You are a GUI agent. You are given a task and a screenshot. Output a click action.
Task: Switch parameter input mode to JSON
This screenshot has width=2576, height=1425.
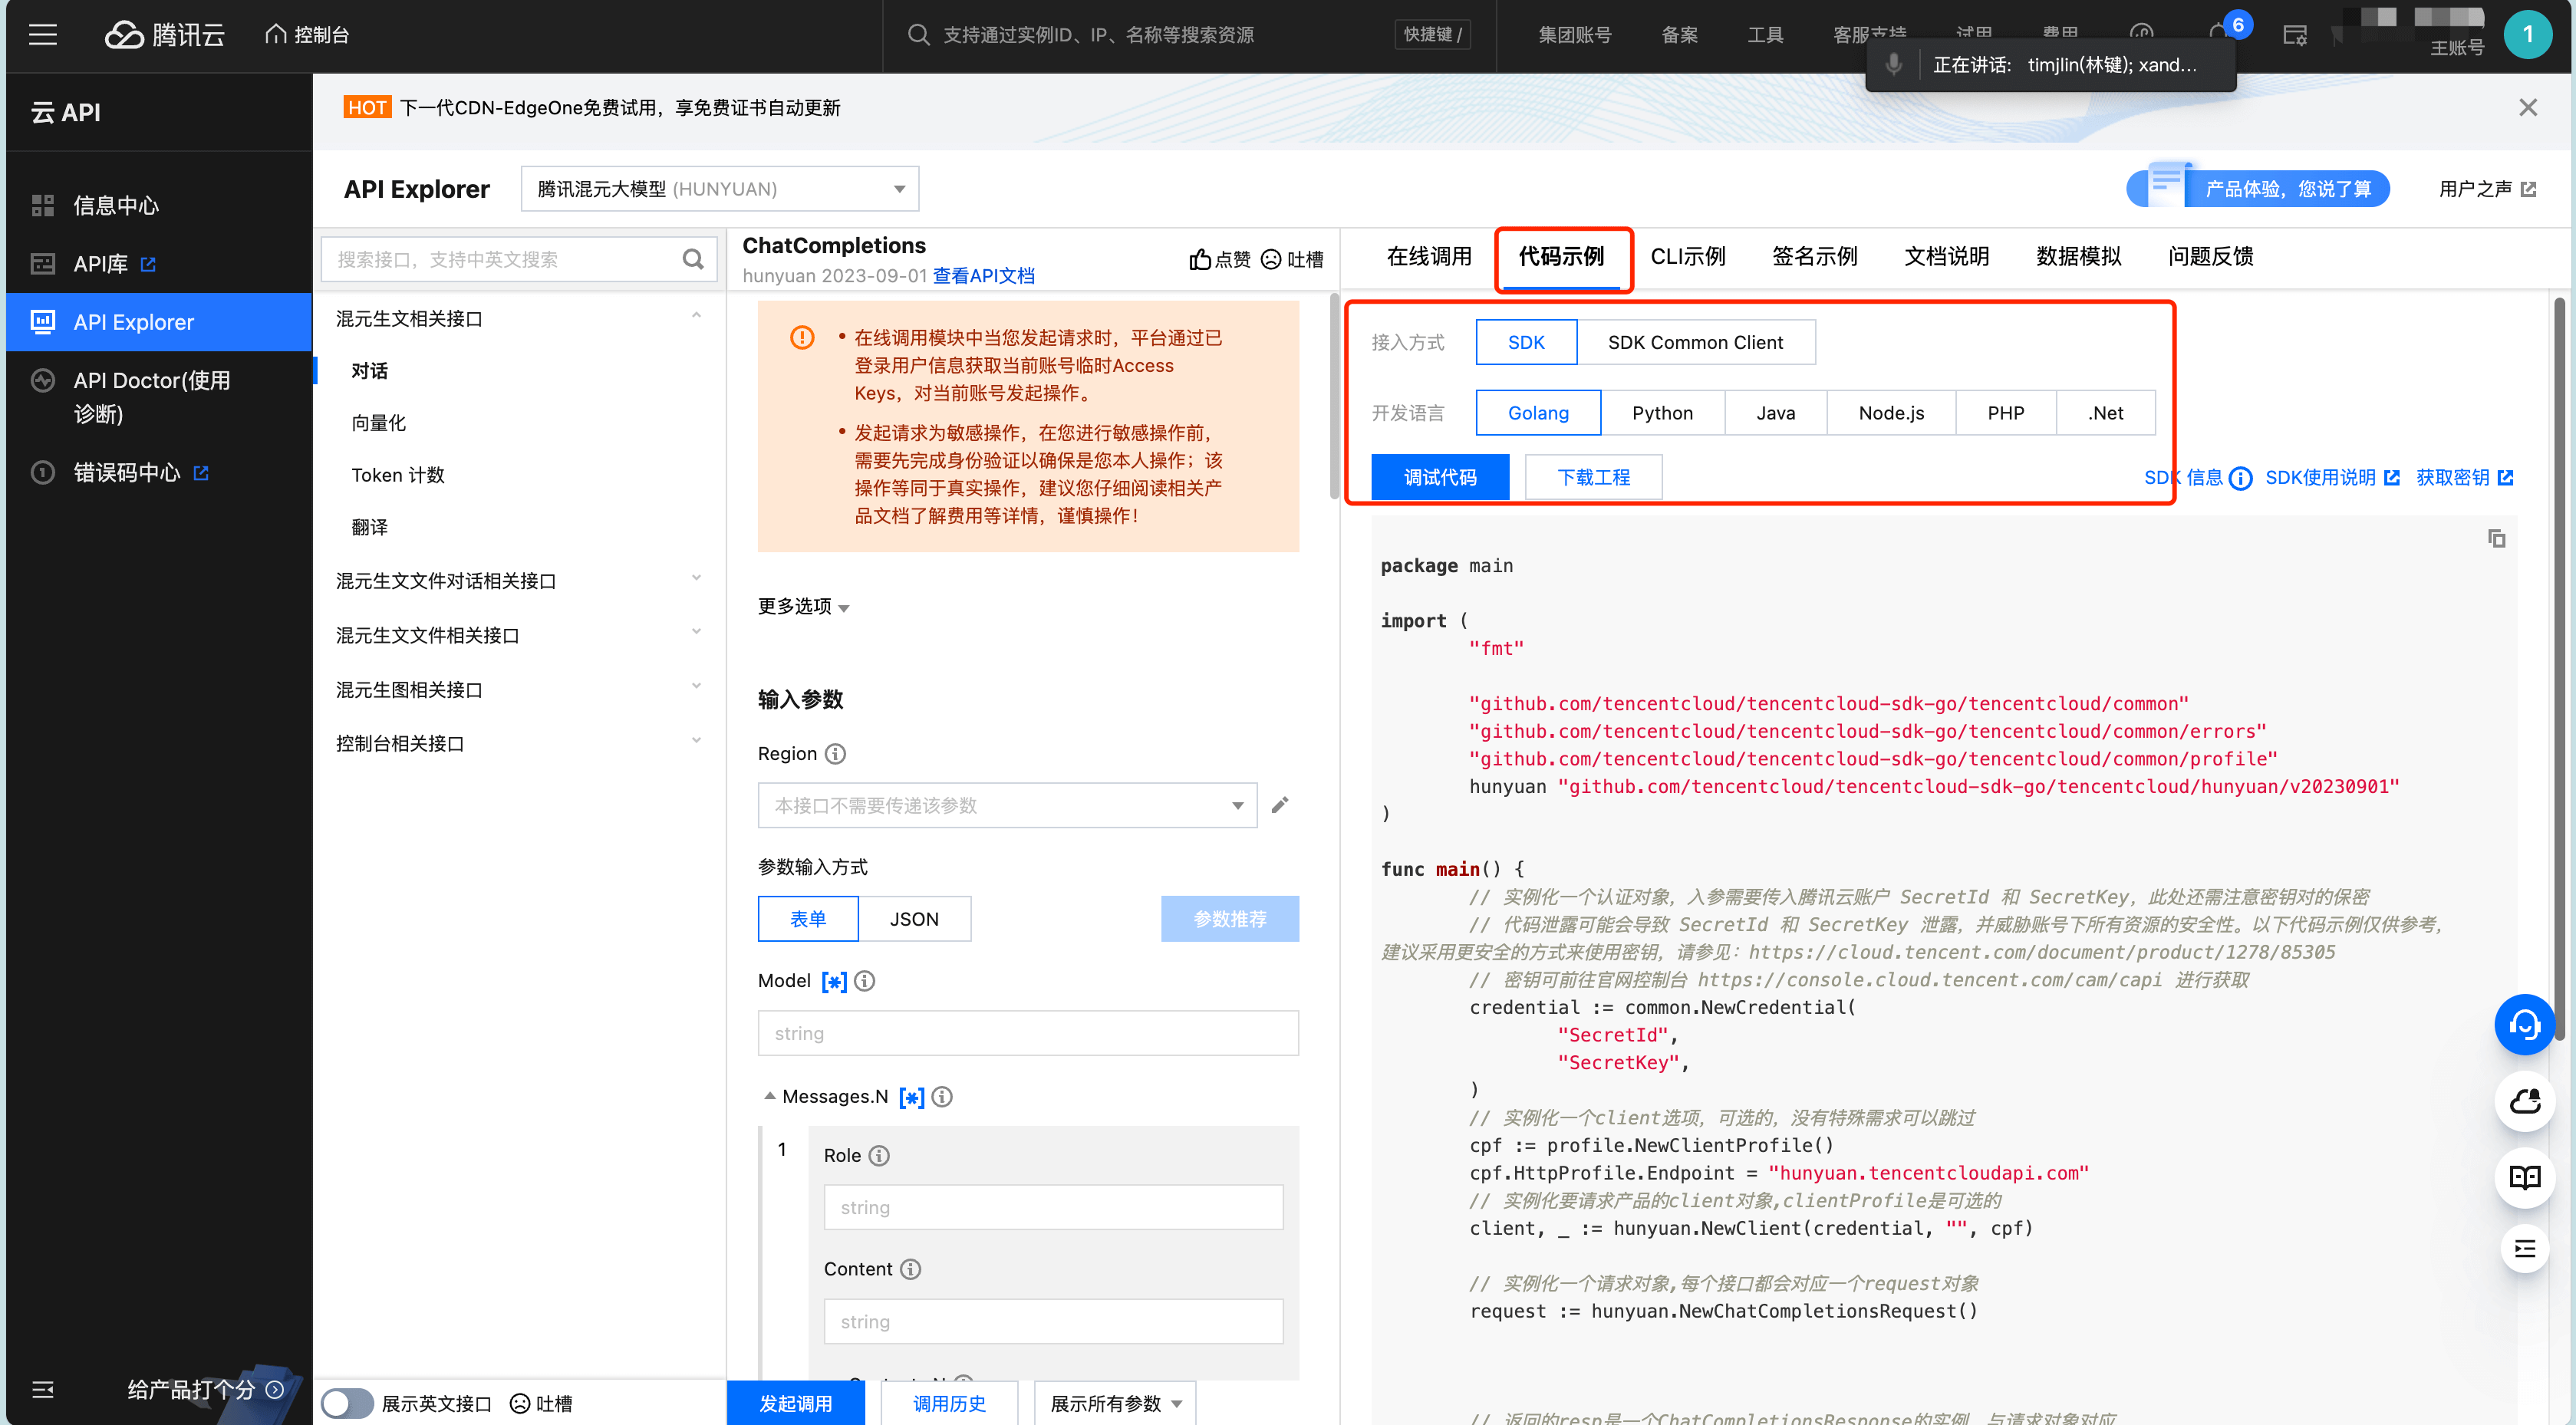point(915,918)
